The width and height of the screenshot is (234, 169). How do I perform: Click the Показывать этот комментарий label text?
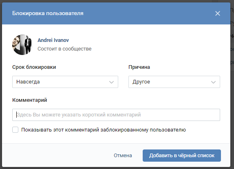[x=104, y=130]
